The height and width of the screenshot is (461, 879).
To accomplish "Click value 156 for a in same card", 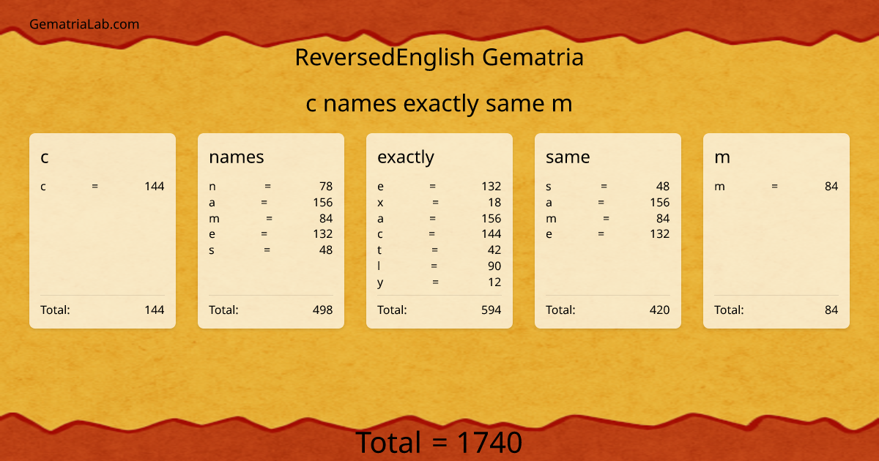I will pos(660,203).
